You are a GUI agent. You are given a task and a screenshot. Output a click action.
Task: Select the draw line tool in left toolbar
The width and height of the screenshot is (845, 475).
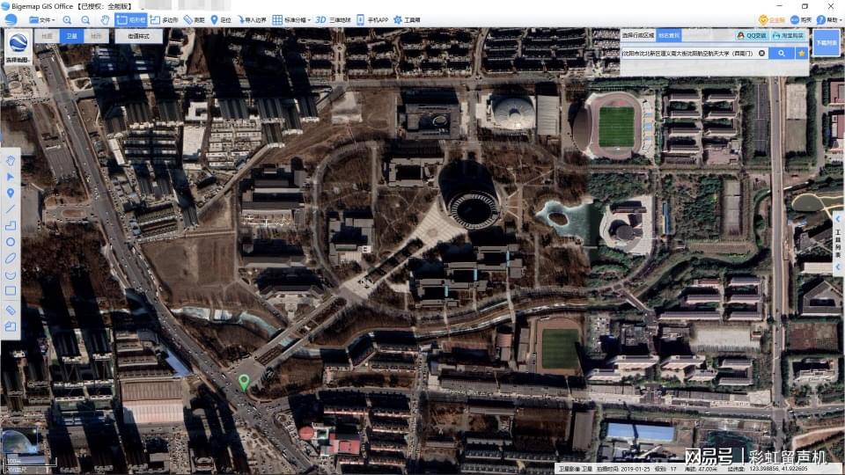click(x=11, y=208)
